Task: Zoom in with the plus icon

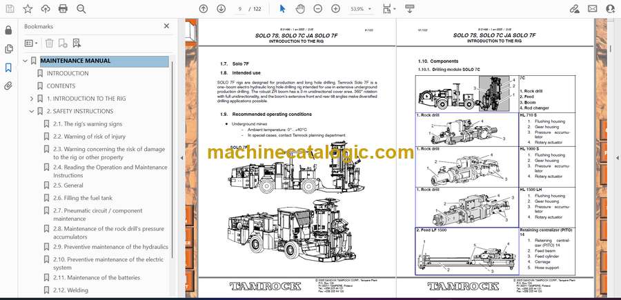Action: (x=335, y=9)
